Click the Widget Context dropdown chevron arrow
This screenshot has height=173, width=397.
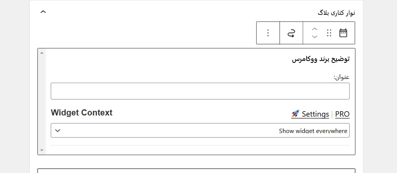point(58,130)
